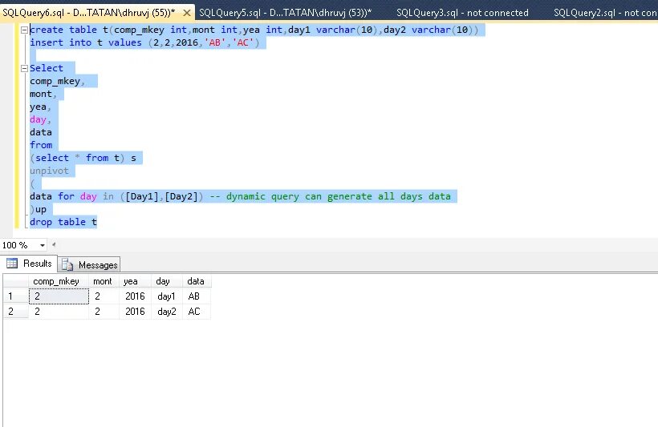658x427 pixels.
Task: Click the 'AB' data cell
Action: [x=197, y=296]
